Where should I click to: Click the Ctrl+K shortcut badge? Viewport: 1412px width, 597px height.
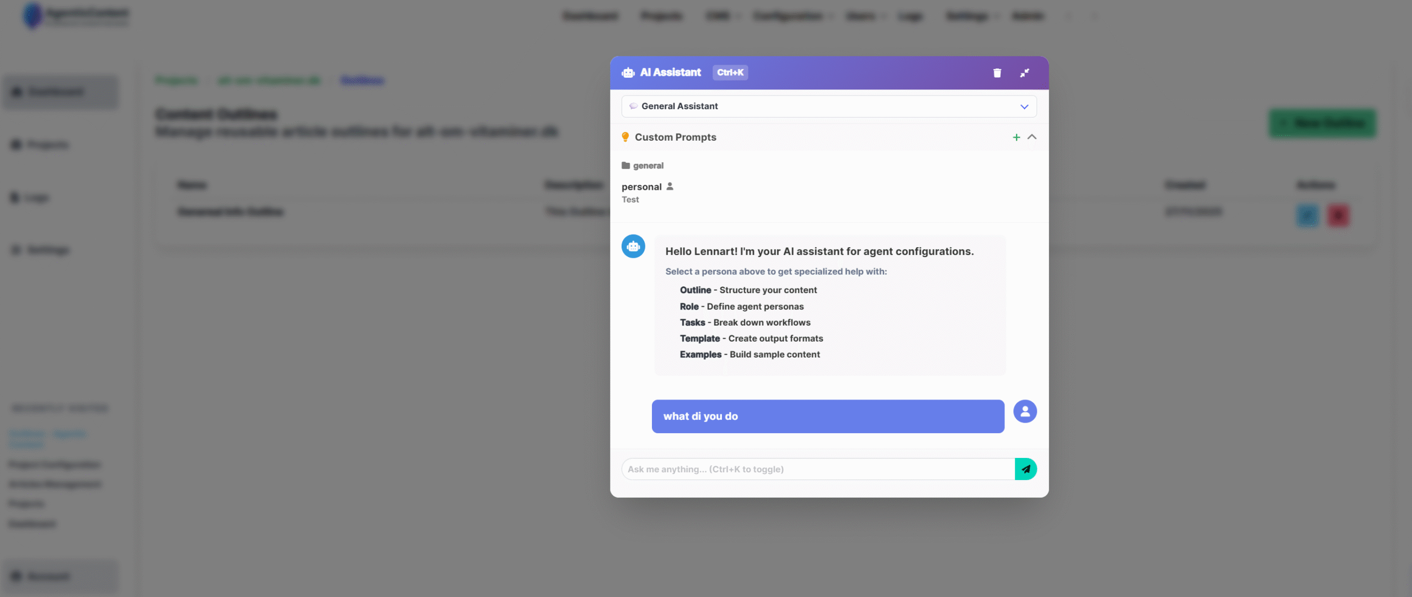pos(730,73)
